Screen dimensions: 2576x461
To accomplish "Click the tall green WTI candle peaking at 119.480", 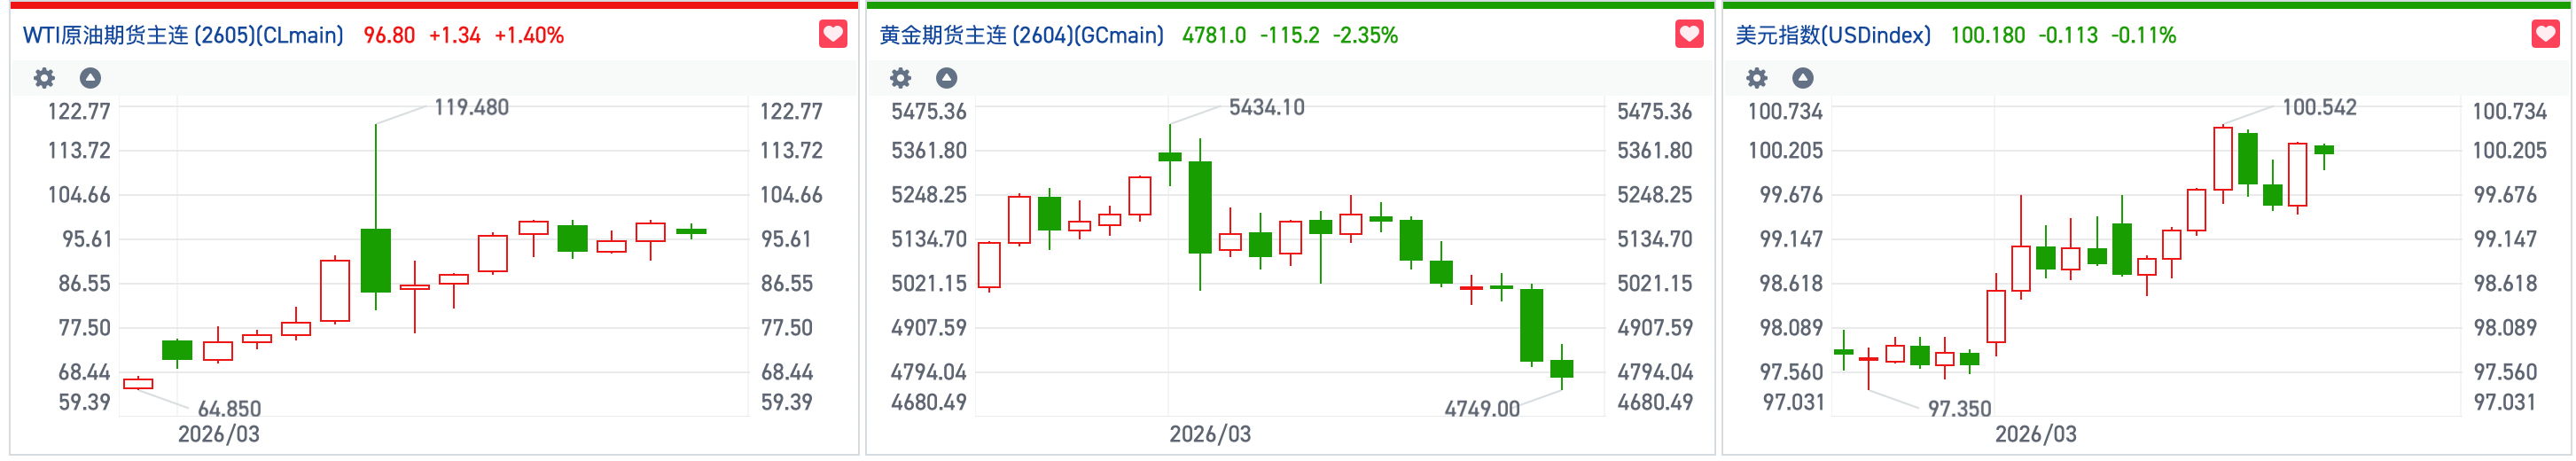I will tap(376, 260).
